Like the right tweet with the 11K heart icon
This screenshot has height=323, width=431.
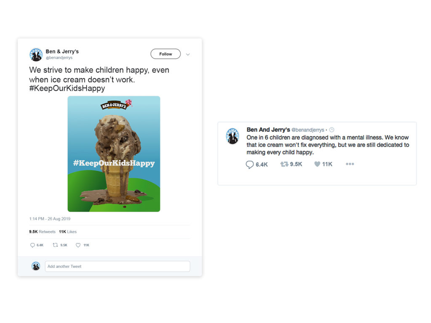(x=317, y=164)
